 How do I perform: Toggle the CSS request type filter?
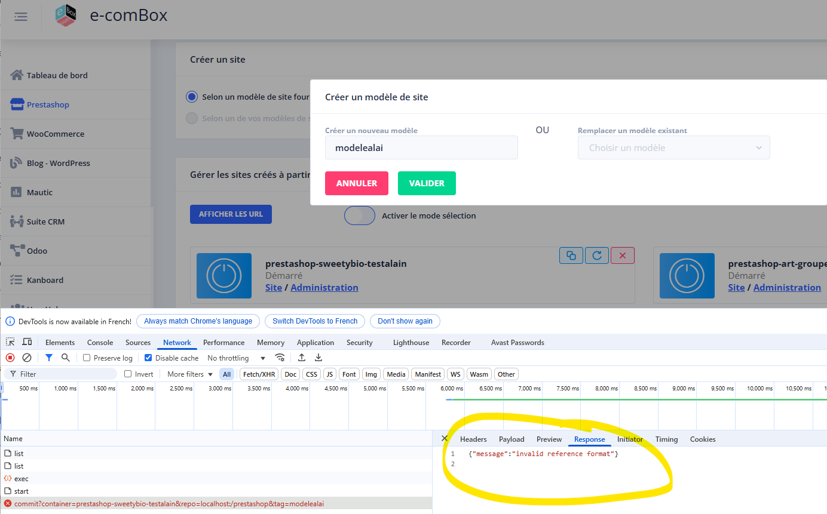311,374
